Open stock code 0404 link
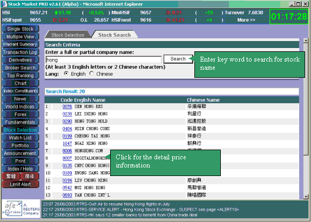This screenshot has width=311, height=222. point(67,129)
